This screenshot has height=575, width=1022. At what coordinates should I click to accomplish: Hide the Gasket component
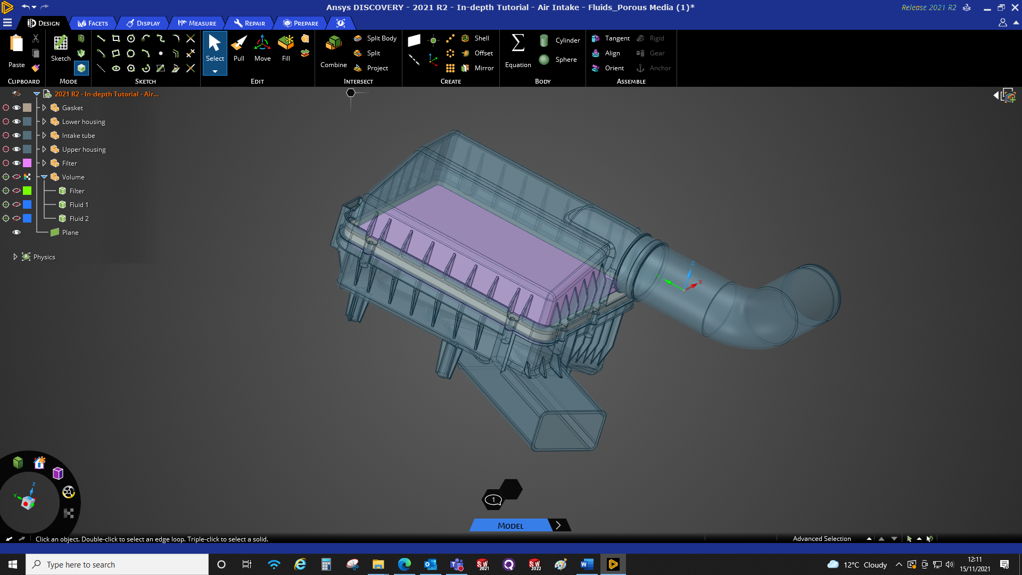(x=17, y=108)
